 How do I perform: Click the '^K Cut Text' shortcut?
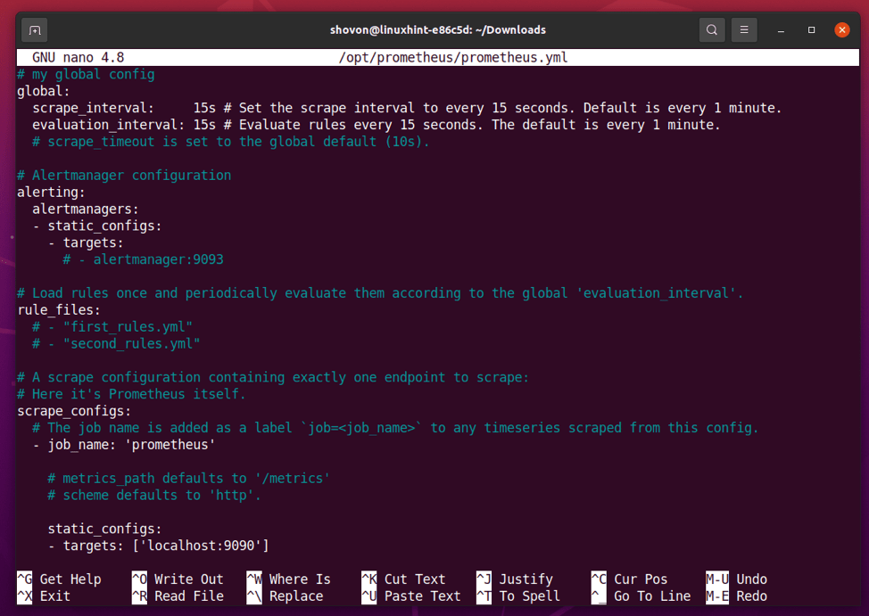point(403,579)
